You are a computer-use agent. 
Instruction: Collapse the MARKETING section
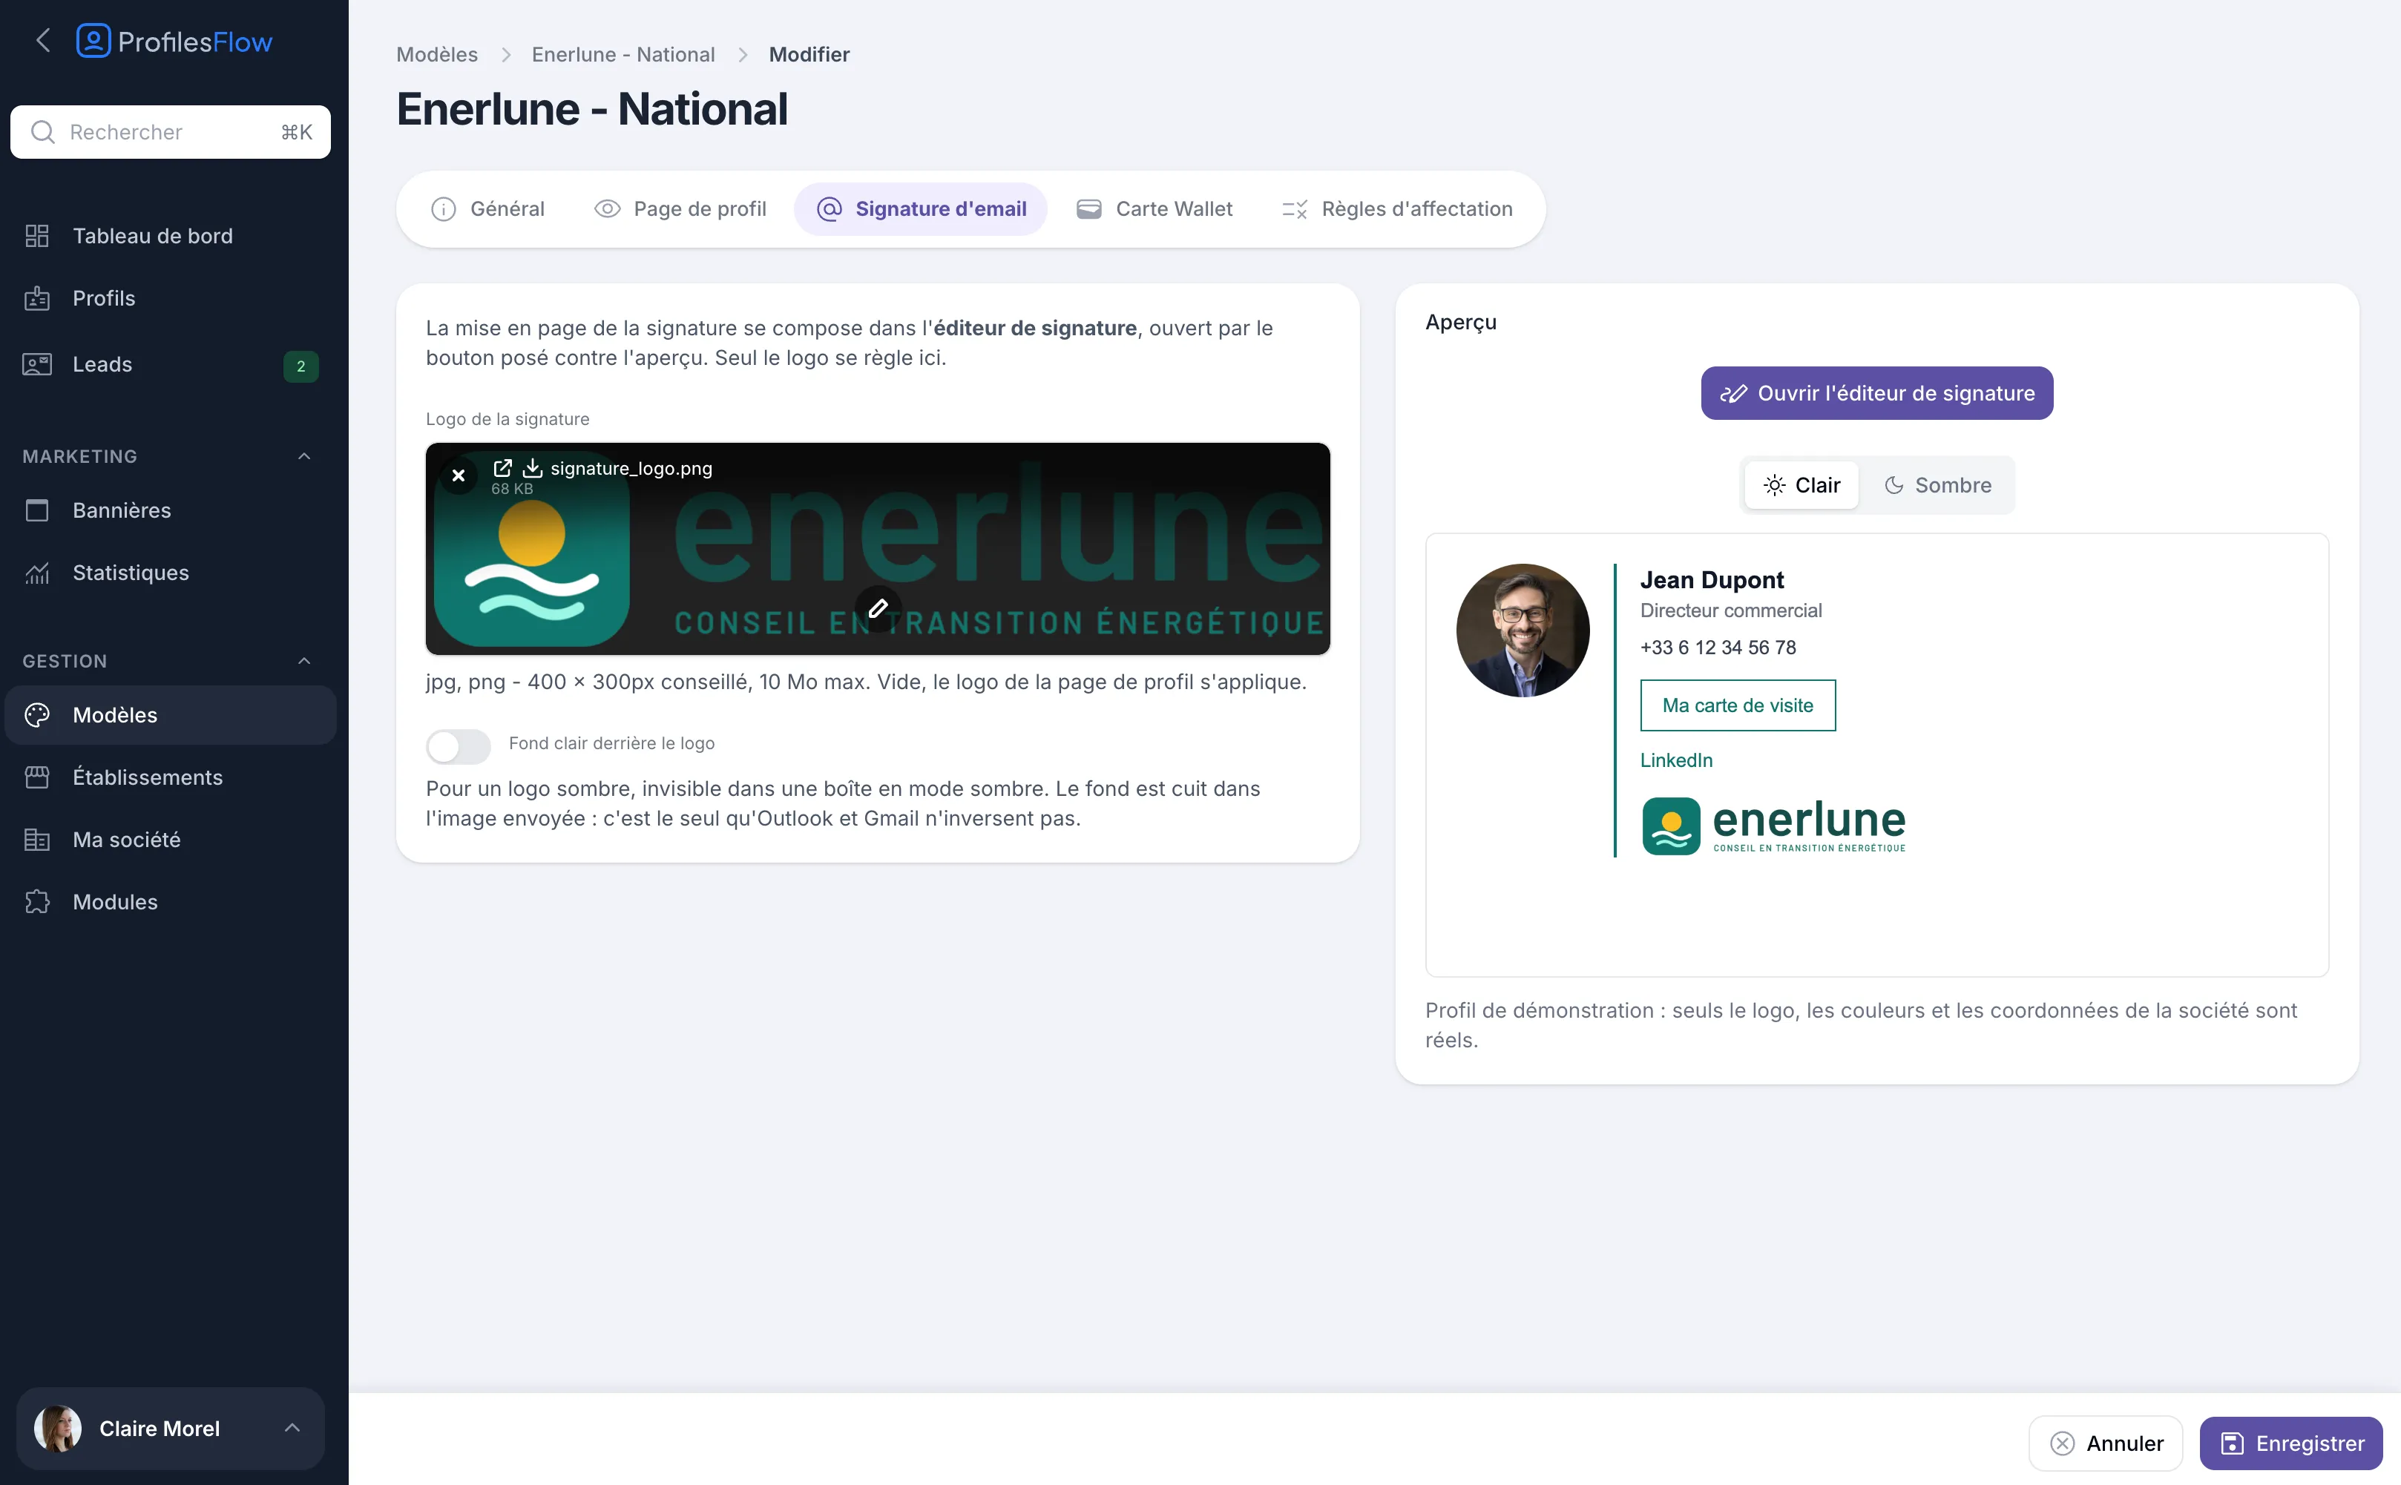click(x=304, y=455)
